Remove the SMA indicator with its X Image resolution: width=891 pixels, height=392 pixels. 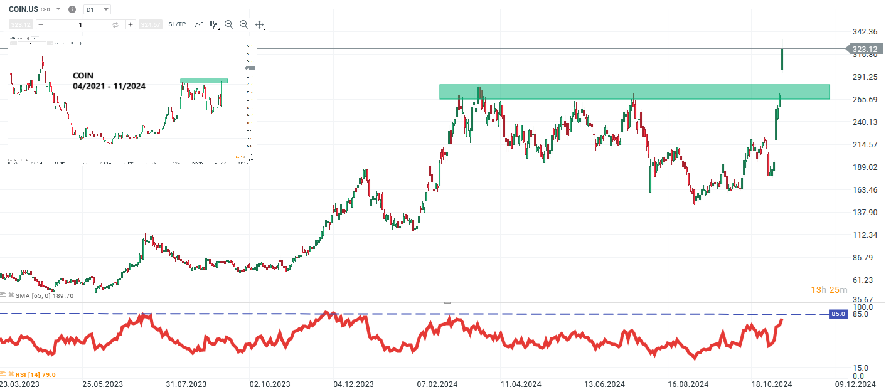(x=11, y=295)
